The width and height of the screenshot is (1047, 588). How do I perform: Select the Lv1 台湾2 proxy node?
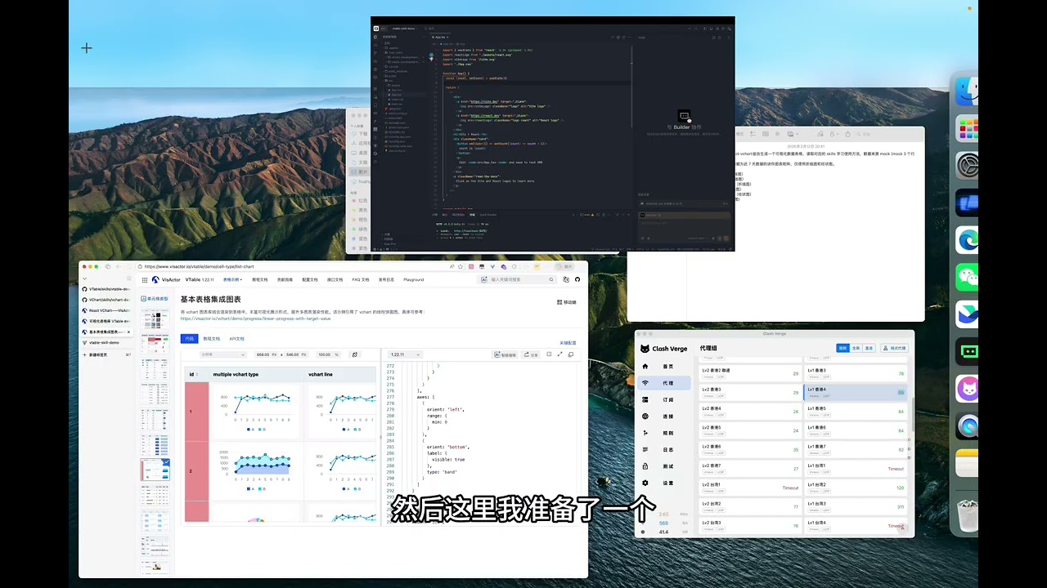point(856,488)
